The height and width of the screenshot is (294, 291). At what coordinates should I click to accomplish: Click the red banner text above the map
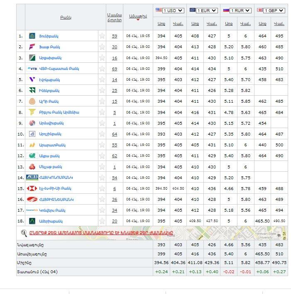[101, 232]
